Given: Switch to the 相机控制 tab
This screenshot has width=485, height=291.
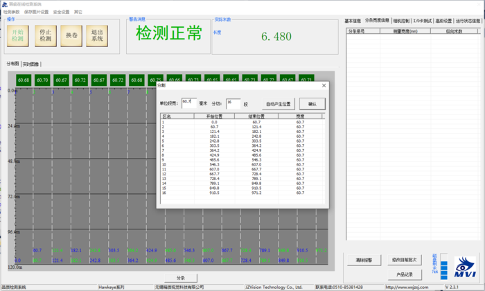Looking at the screenshot, I should 401,21.
